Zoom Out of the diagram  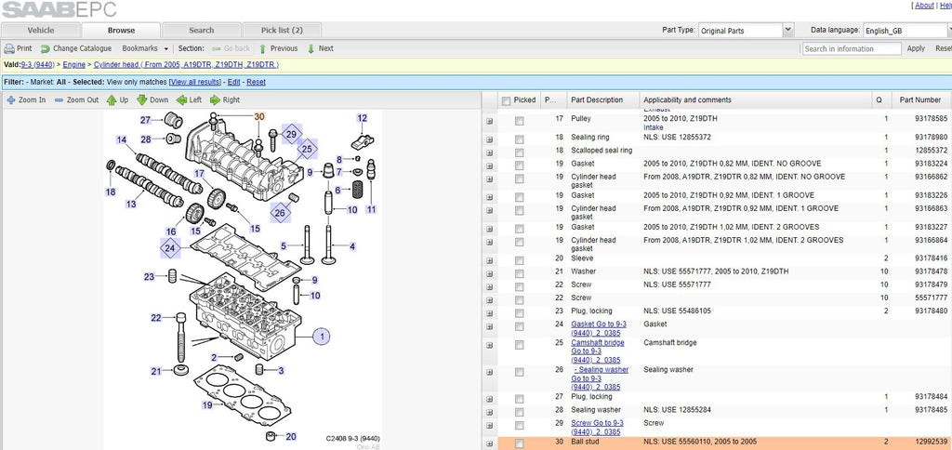pyautogui.click(x=76, y=100)
